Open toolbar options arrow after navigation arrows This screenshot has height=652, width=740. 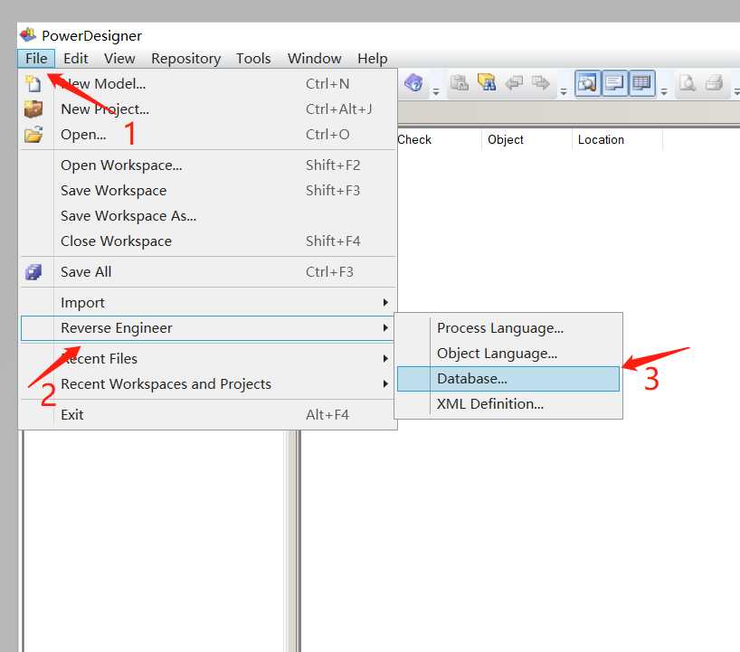pyautogui.click(x=564, y=91)
